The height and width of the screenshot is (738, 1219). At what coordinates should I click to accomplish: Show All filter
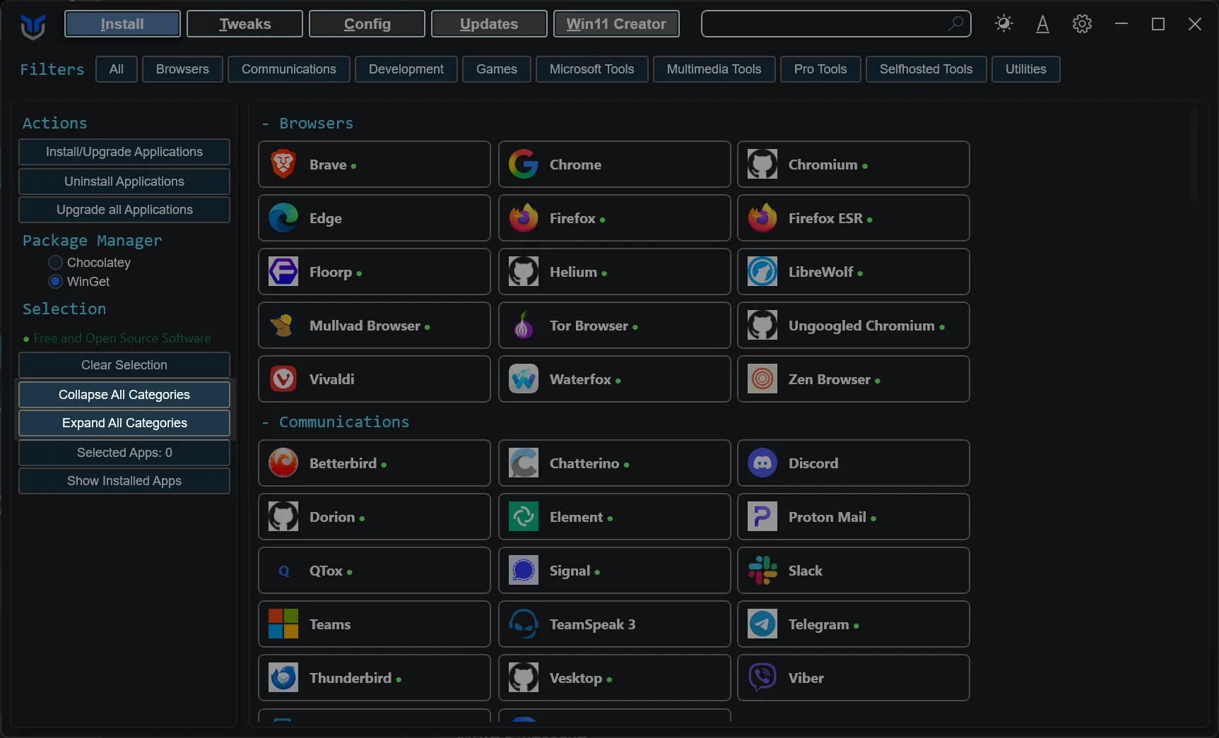point(117,69)
